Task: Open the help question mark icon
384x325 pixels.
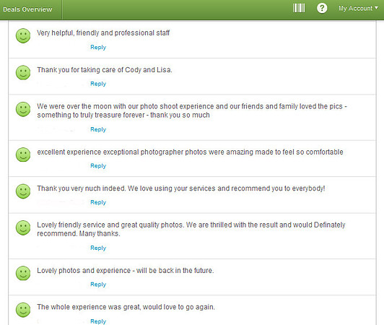Action: pyautogui.click(x=322, y=8)
